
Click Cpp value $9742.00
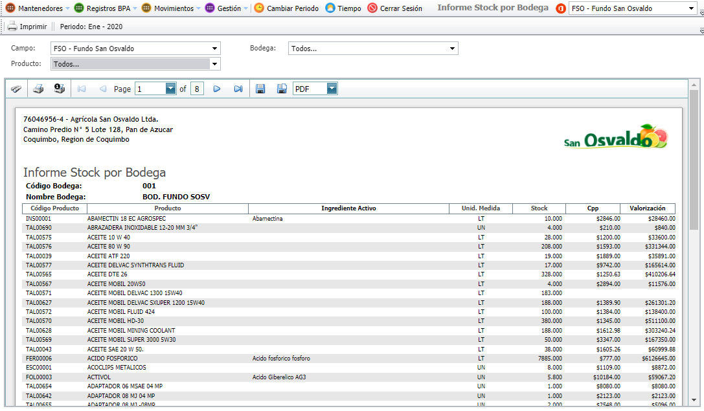point(608,265)
